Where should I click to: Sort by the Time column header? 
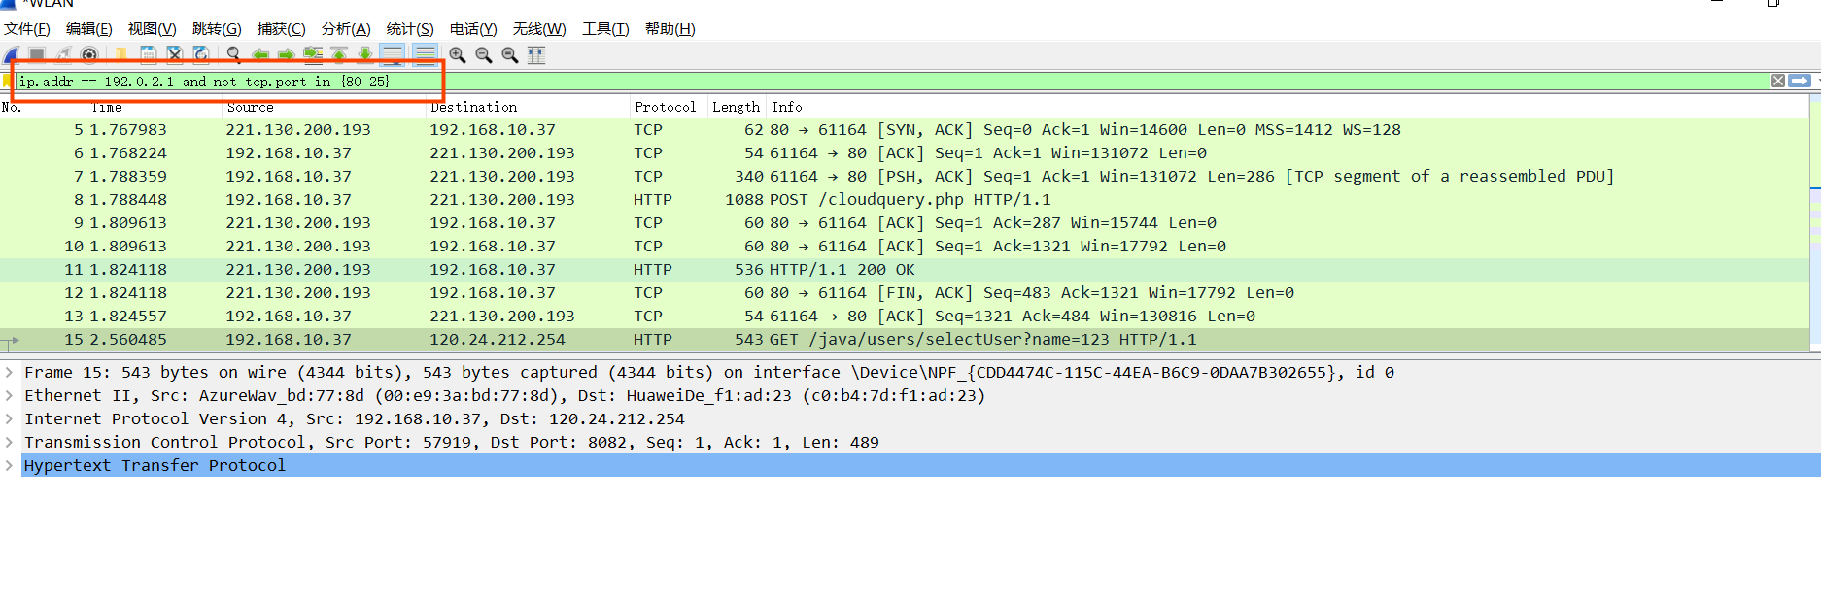tap(155, 107)
